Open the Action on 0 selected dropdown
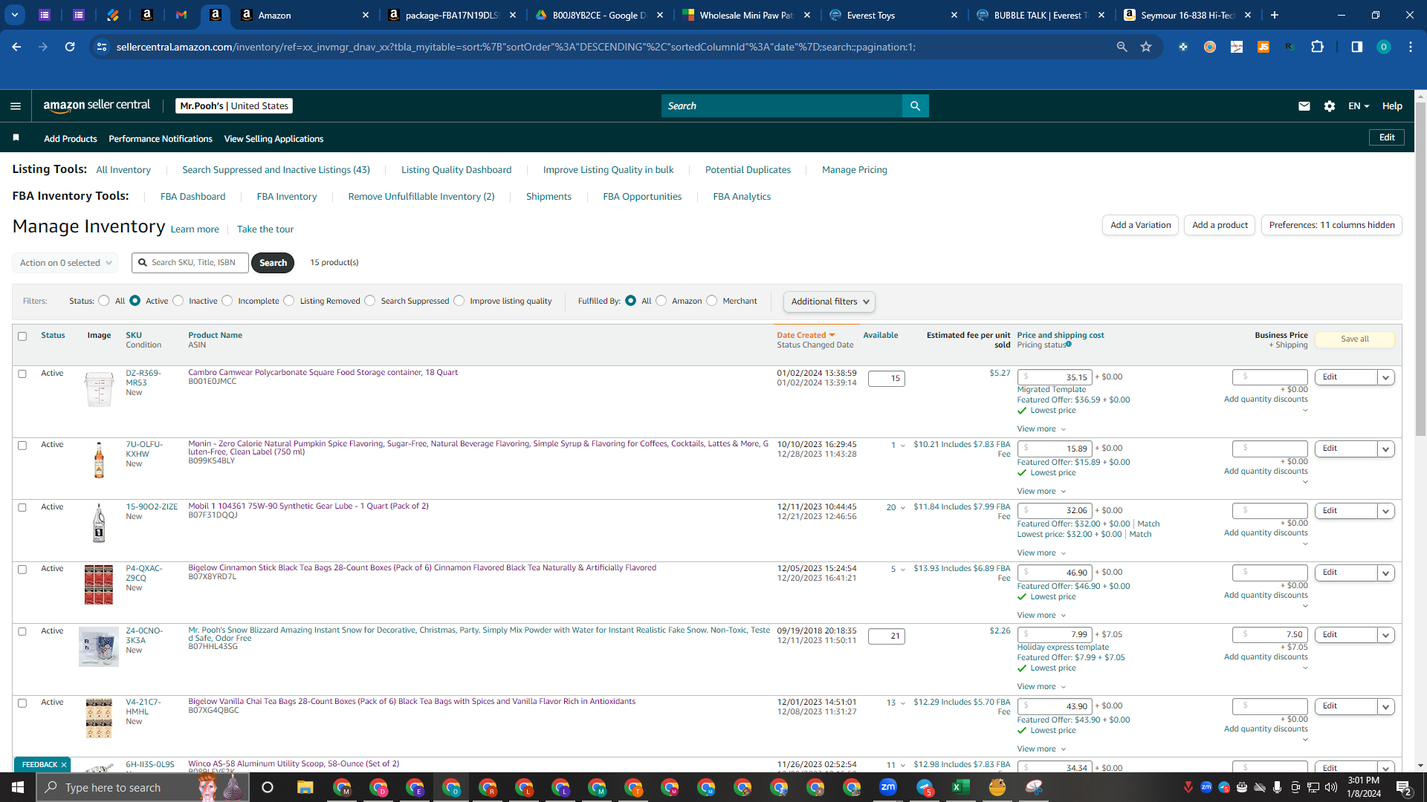Viewport: 1427px width, 802px height. coord(65,263)
